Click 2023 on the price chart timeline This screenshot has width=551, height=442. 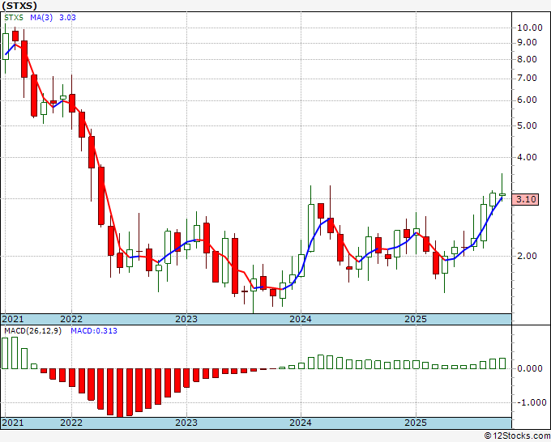point(186,319)
